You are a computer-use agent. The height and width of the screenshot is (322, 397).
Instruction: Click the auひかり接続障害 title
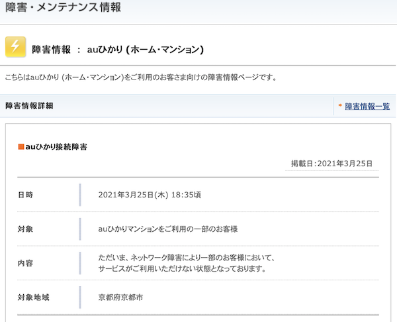[x=56, y=147]
